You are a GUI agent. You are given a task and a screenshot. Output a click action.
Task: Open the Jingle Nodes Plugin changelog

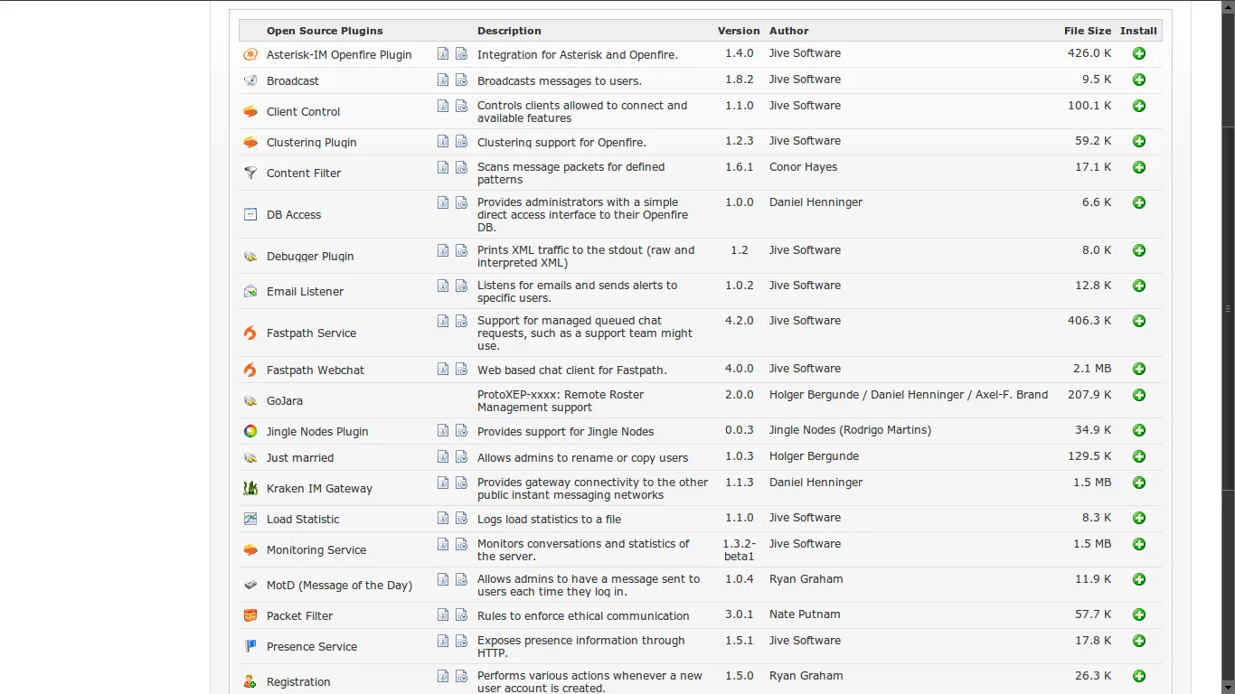click(461, 430)
